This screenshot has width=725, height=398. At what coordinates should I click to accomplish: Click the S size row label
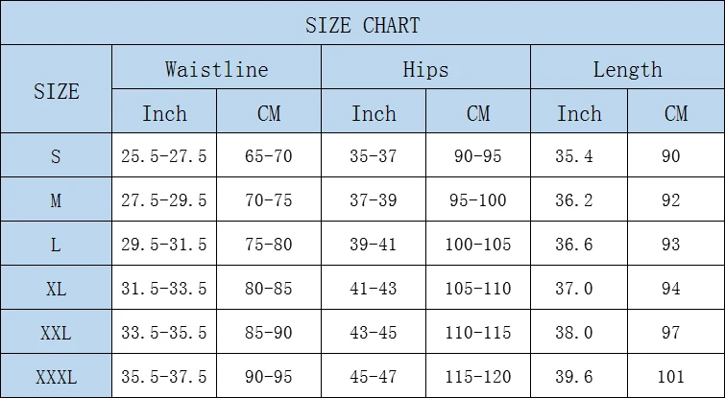click(x=57, y=155)
